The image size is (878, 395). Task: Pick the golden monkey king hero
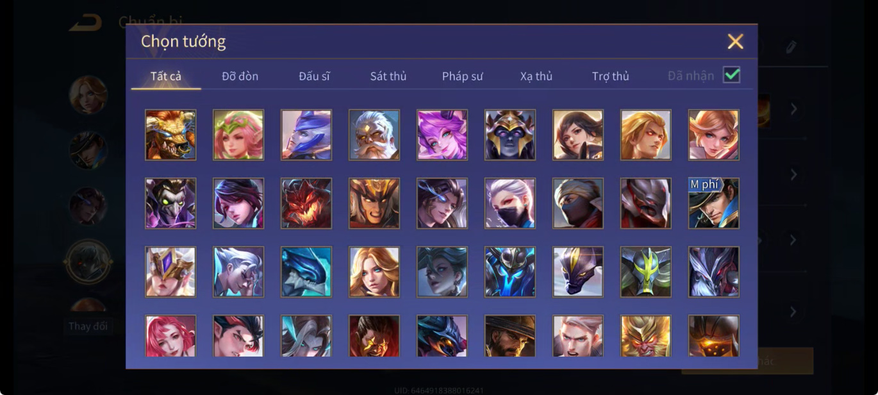coord(646,336)
